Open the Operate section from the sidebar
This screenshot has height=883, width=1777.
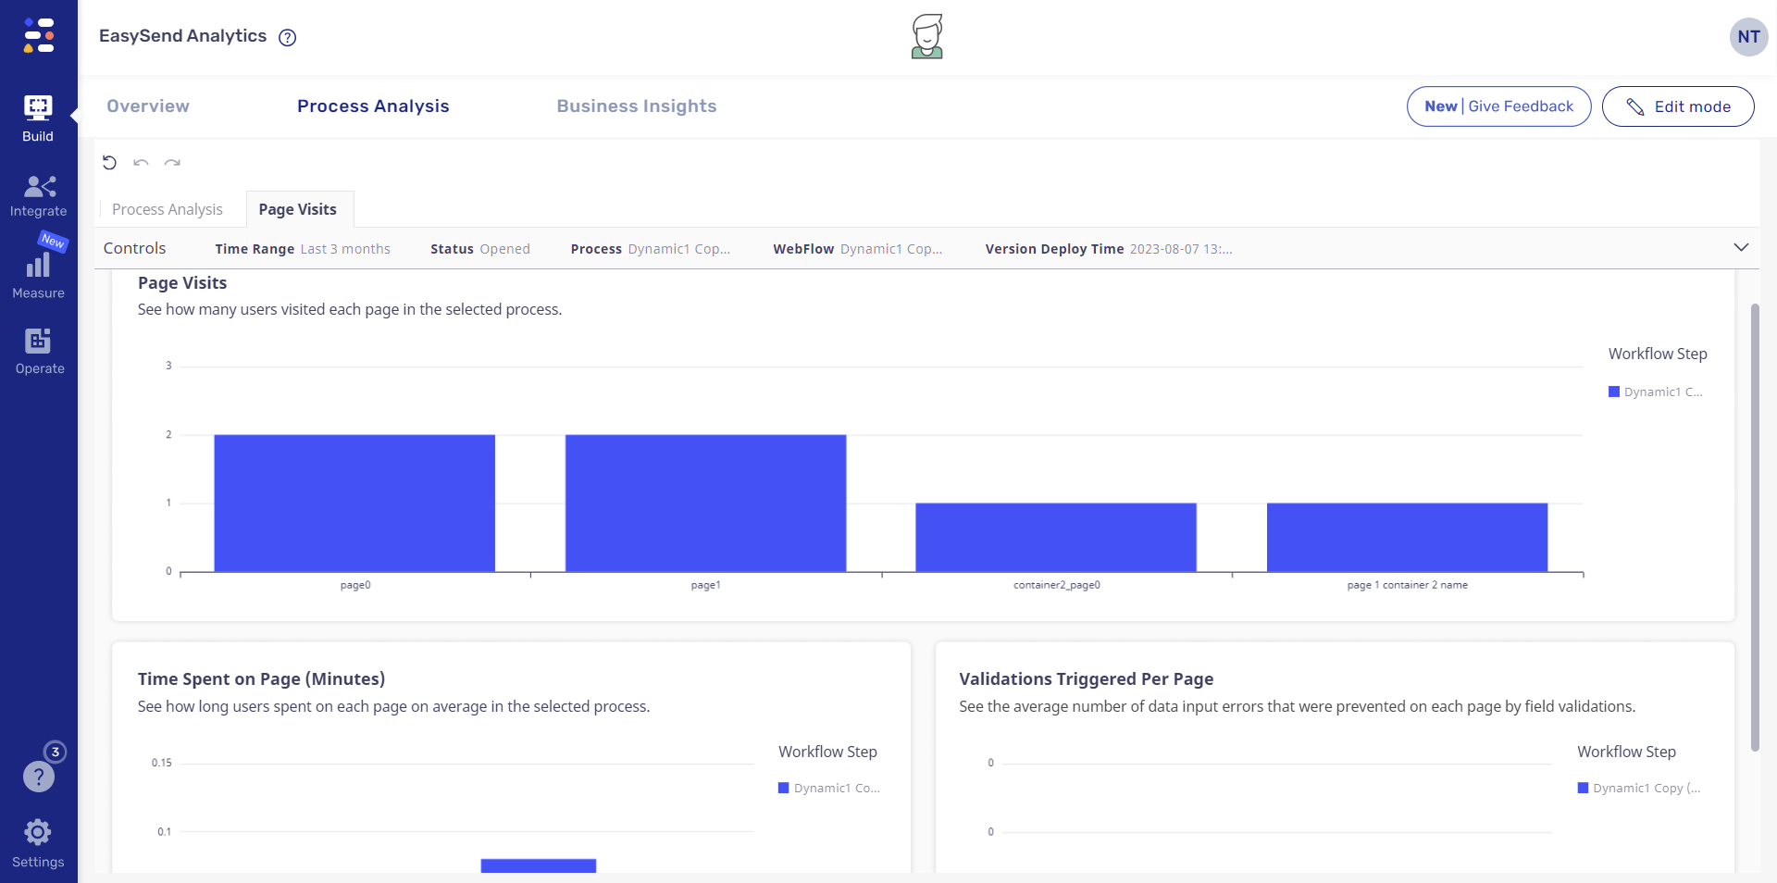pos(37,350)
